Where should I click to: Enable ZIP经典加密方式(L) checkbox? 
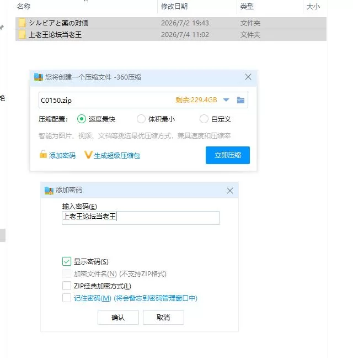tap(67, 286)
